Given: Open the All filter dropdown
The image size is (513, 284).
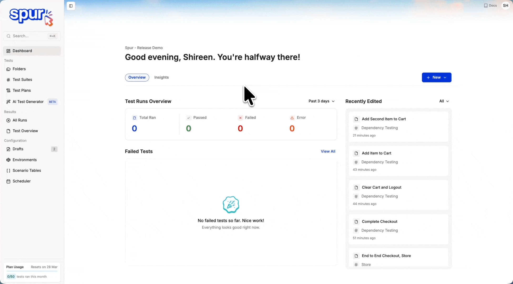Looking at the screenshot, I should [x=444, y=101].
